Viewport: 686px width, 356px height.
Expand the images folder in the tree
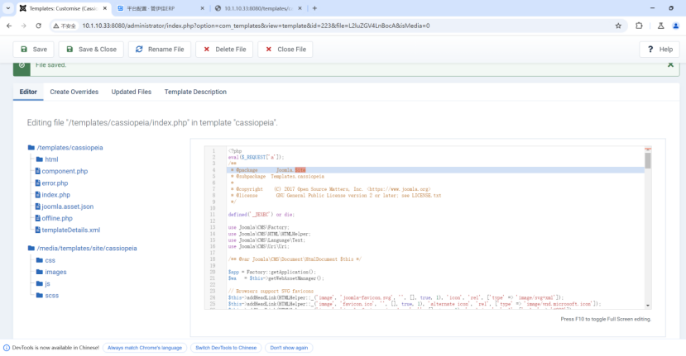click(55, 272)
